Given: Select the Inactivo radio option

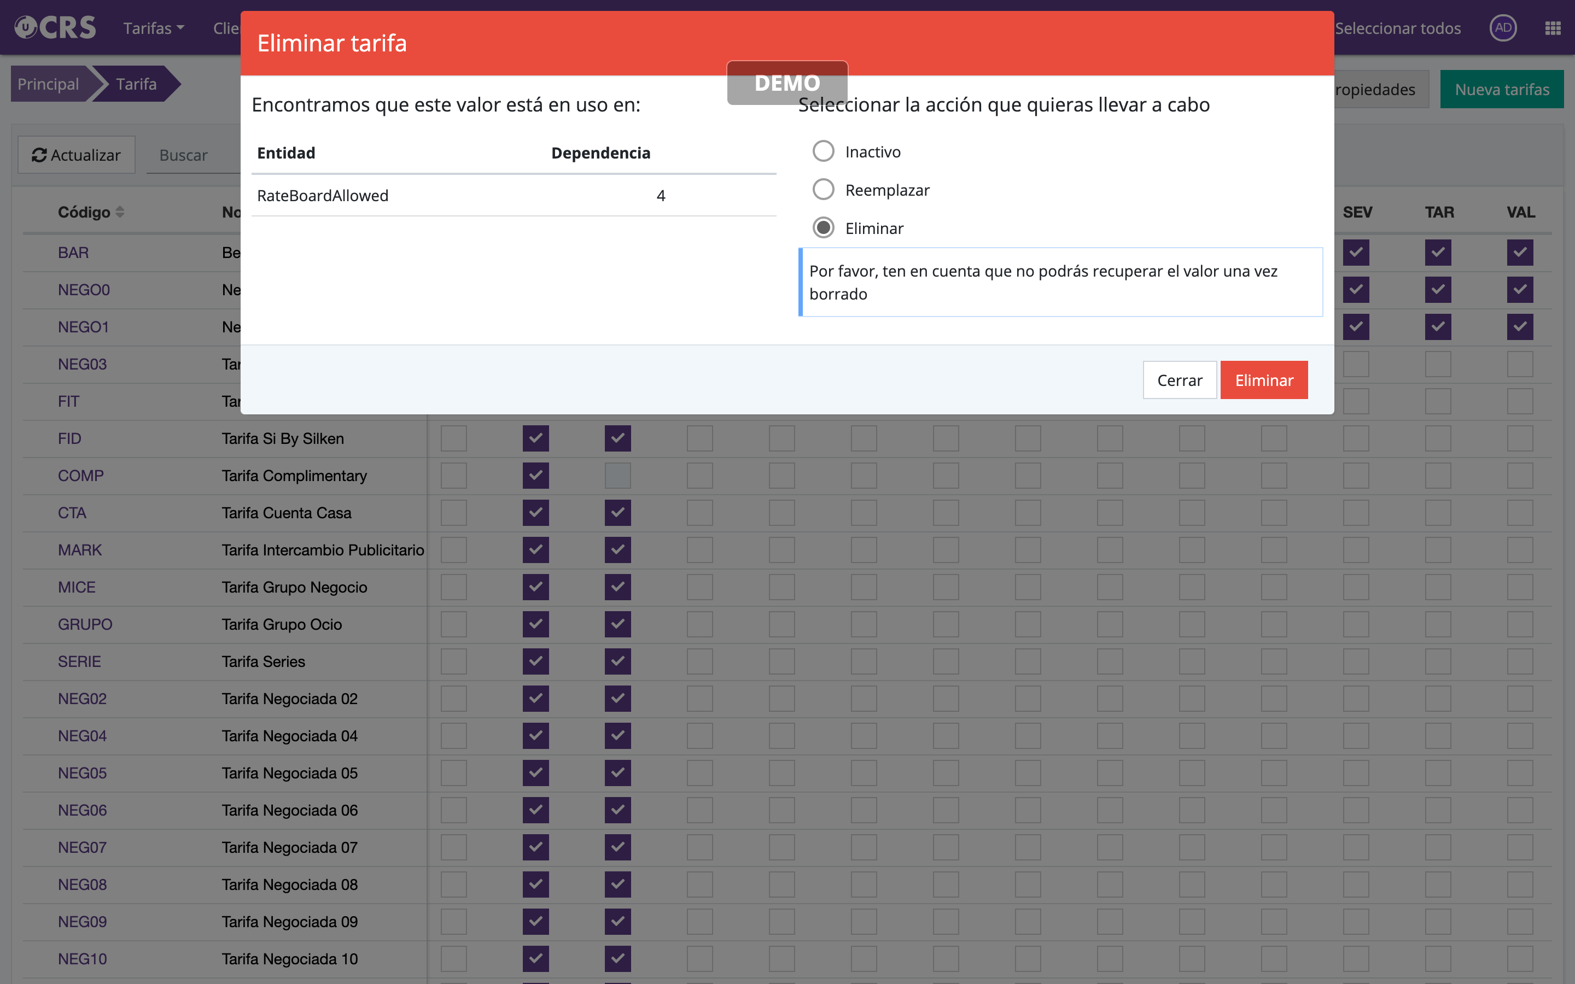Looking at the screenshot, I should tap(823, 151).
